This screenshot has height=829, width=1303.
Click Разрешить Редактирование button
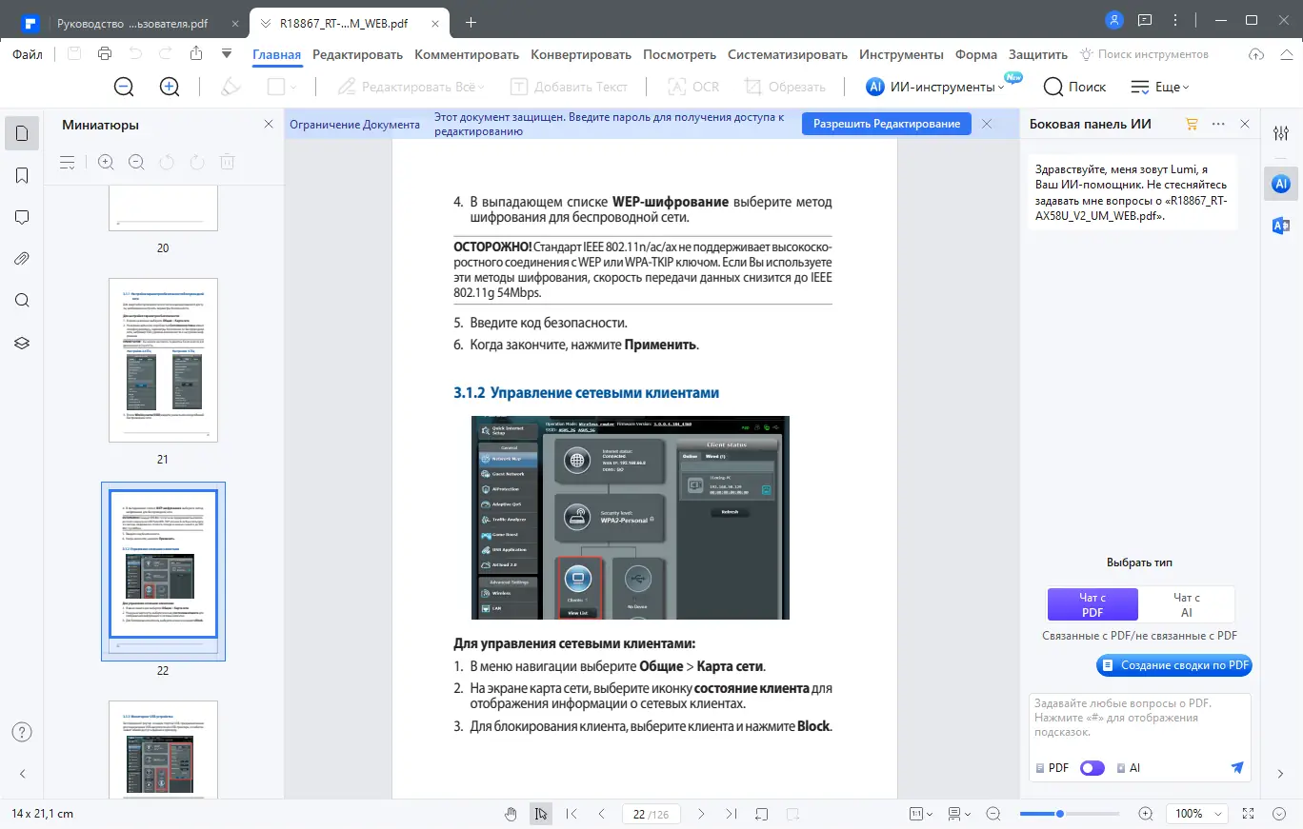click(886, 124)
